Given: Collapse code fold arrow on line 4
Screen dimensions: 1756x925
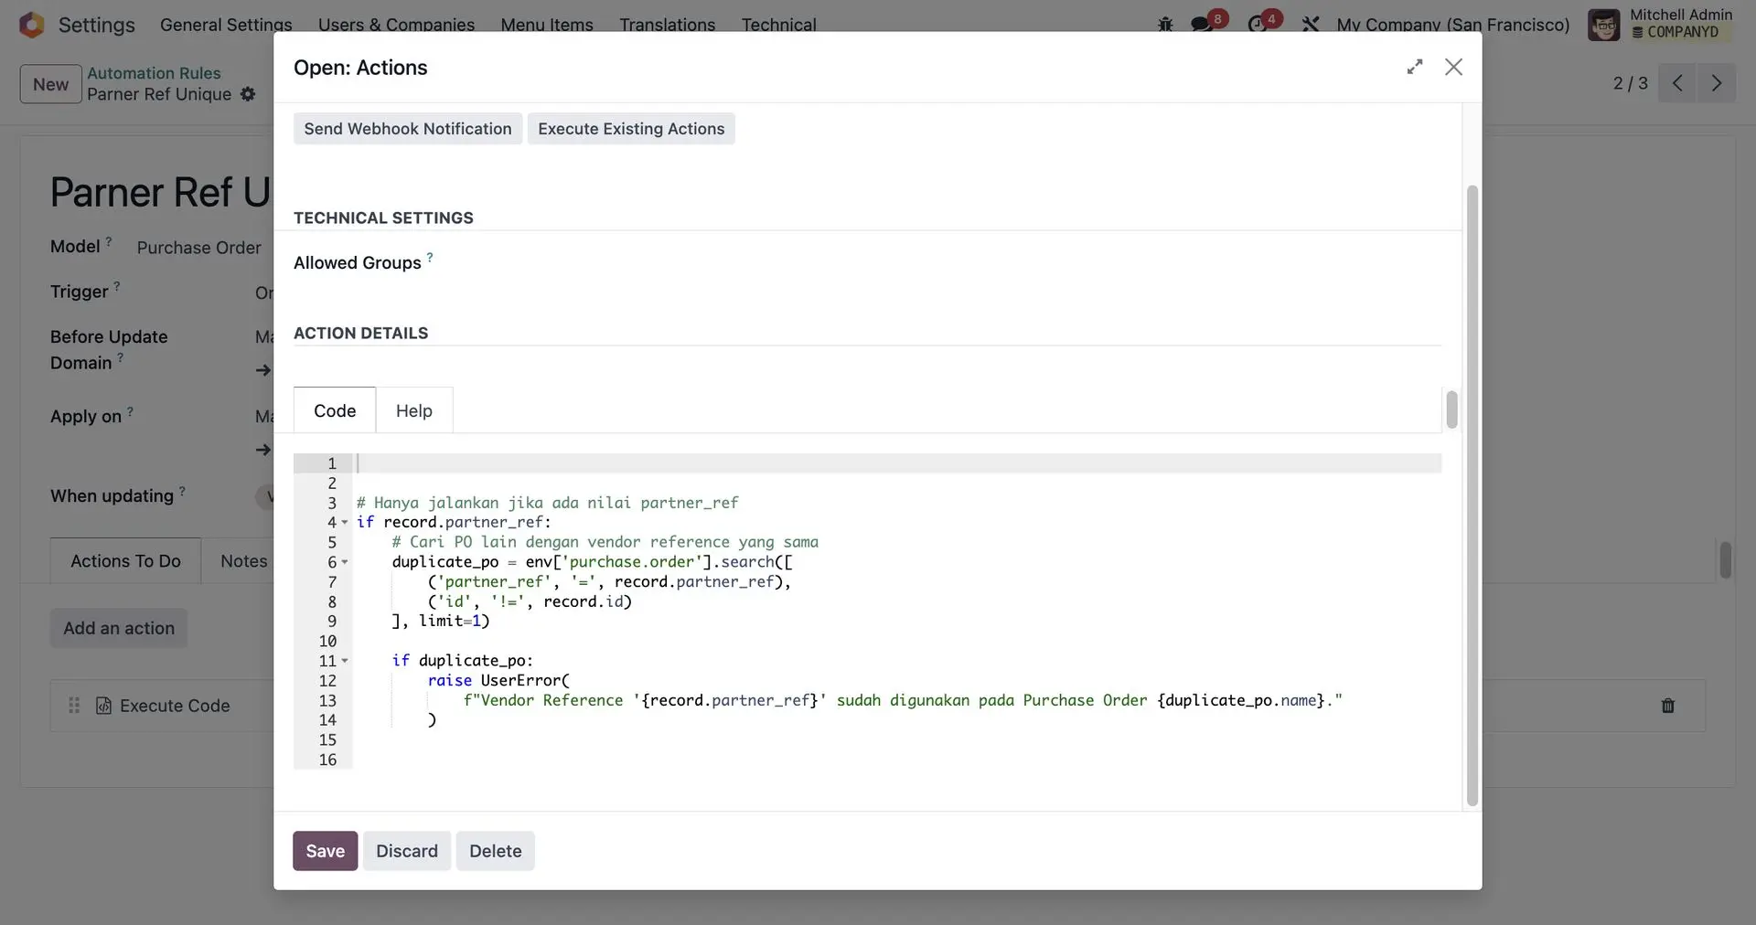Looking at the screenshot, I should pyautogui.click(x=345, y=523).
